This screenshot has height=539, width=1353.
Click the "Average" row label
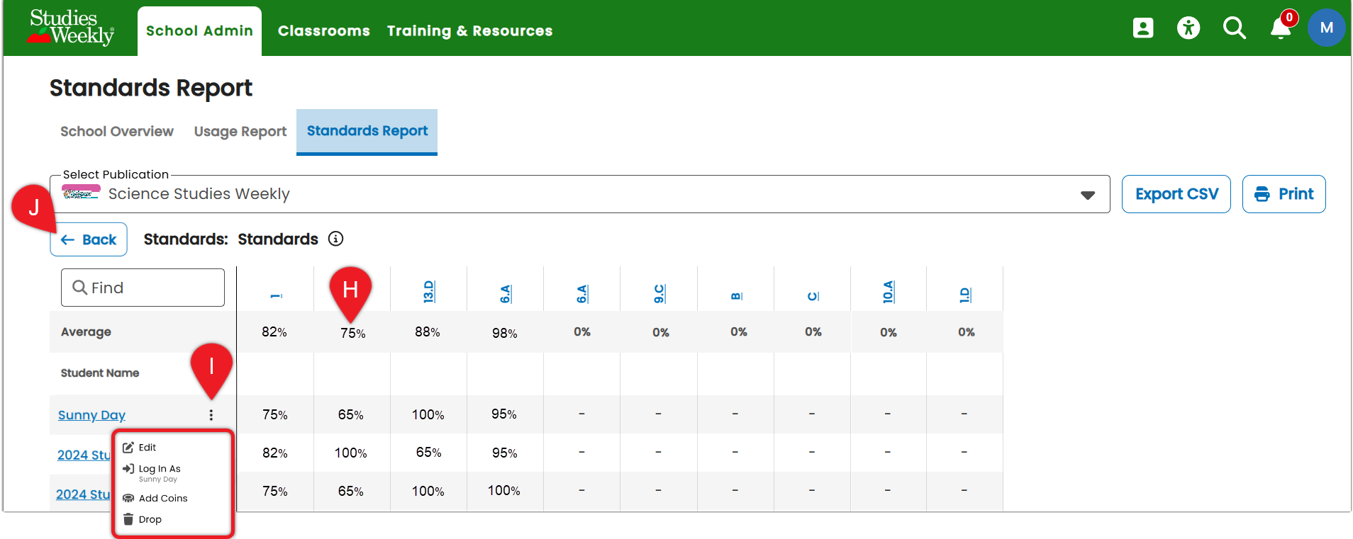point(86,331)
